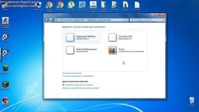Go to начальной странице учетных записей link
This screenshot has width=199, height=112.
point(81,88)
